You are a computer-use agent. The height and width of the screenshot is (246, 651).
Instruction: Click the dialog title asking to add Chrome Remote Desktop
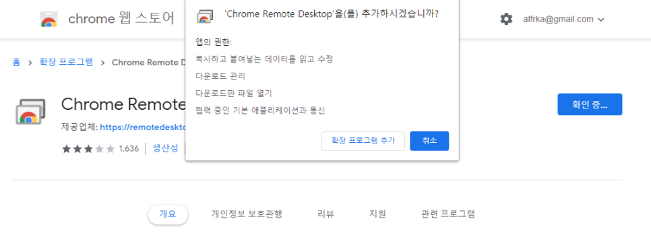coord(332,13)
